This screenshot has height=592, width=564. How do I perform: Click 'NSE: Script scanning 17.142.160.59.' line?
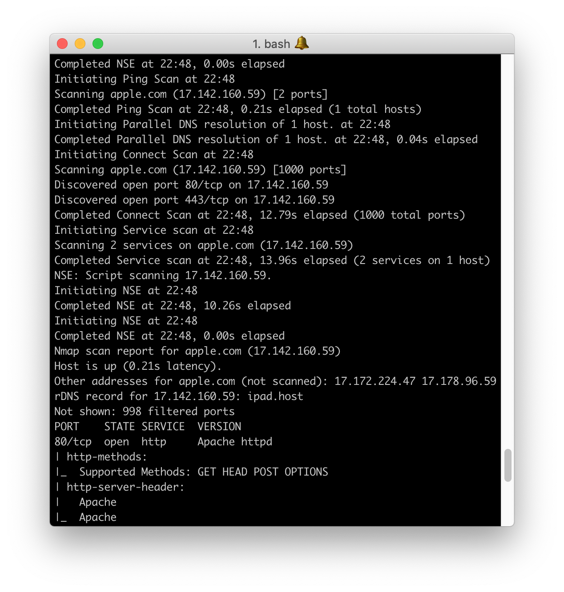tap(163, 276)
